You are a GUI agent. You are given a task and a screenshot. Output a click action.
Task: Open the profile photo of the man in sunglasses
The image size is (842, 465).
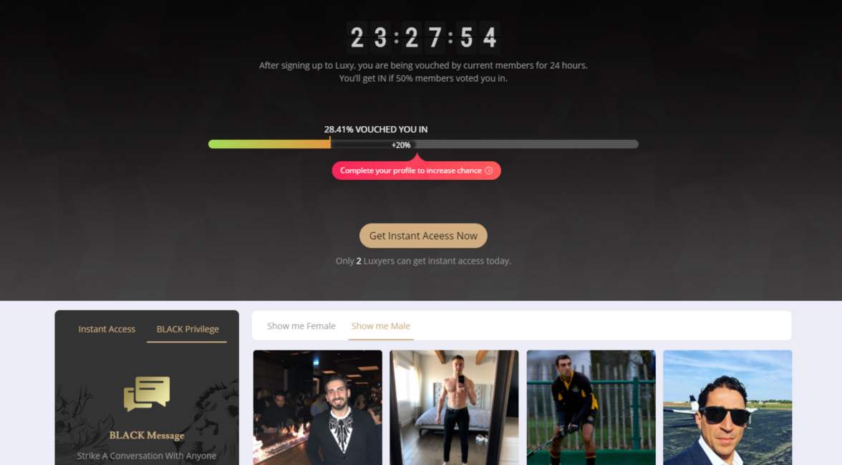[727, 408]
